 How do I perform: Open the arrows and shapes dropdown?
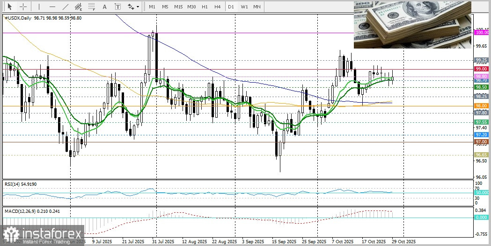(133, 7)
